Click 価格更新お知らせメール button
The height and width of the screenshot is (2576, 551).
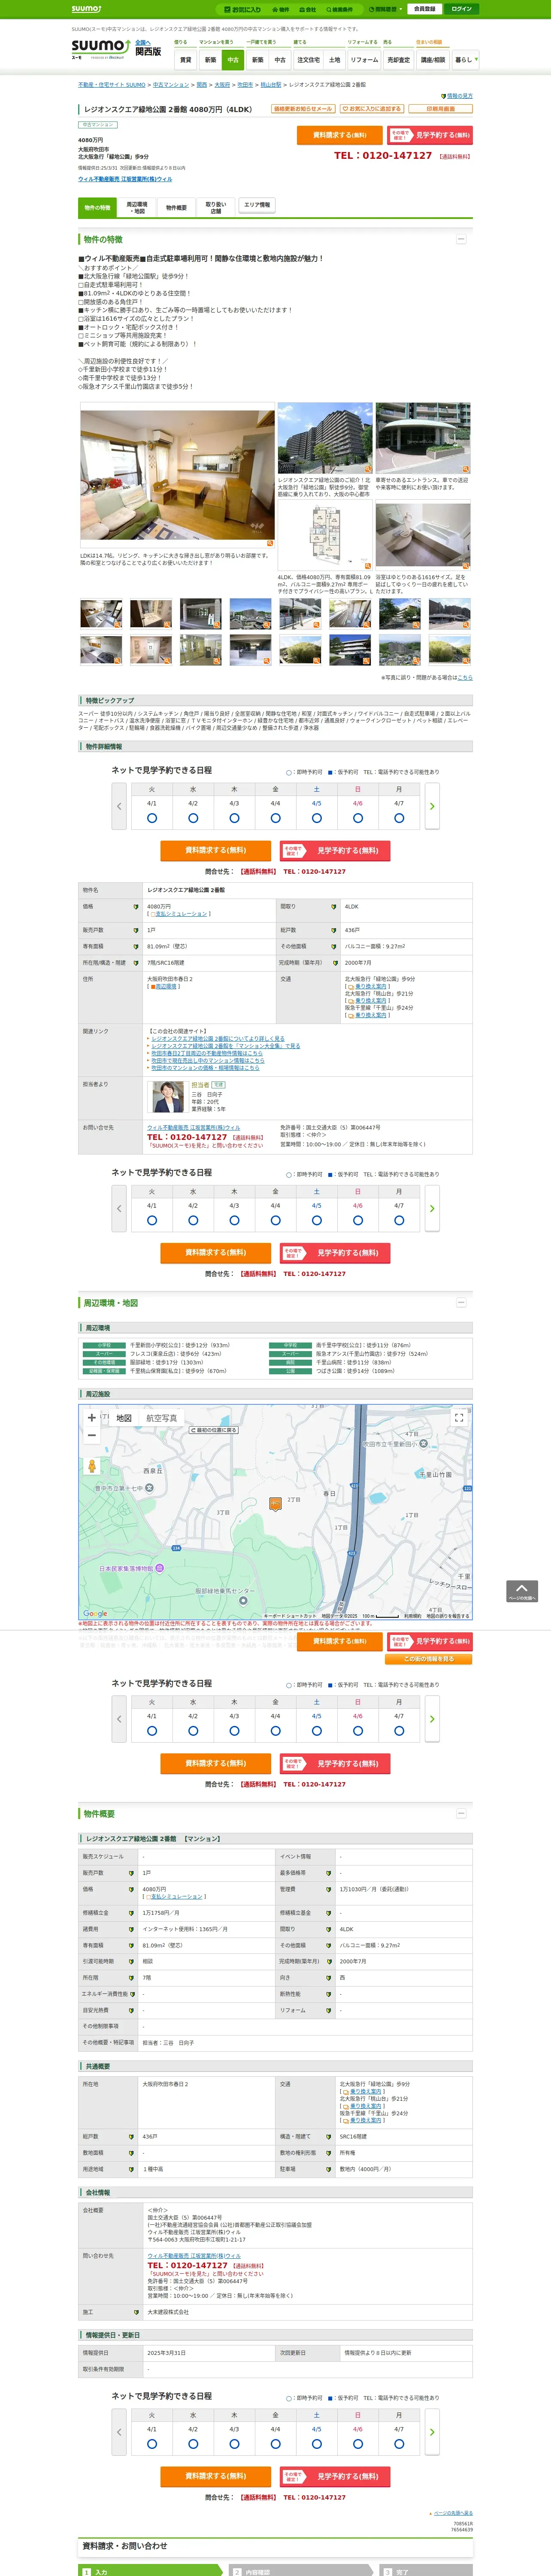[x=303, y=109]
